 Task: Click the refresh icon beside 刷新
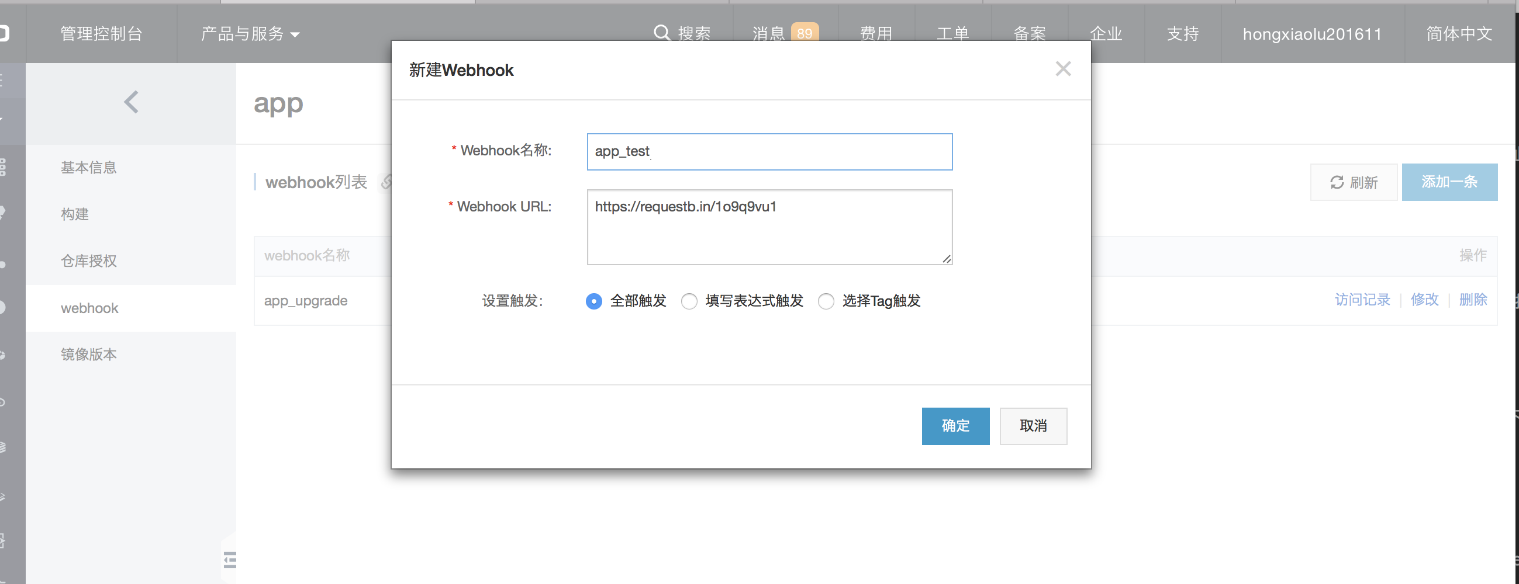[1337, 182]
